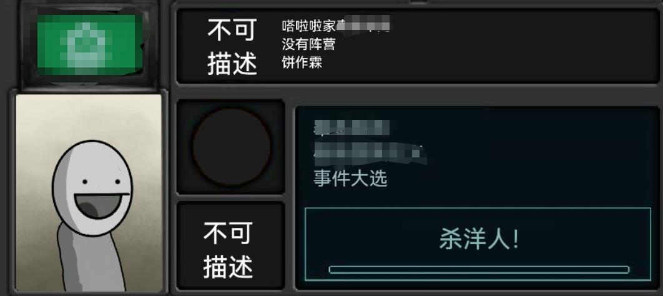This screenshot has width=663, height=296.
Task: Click the empty black circular slot
Action: click(x=231, y=146)
